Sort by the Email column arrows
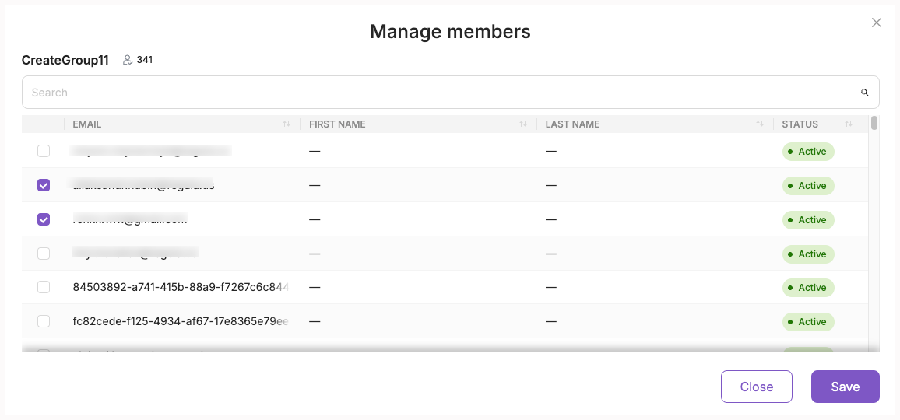The height and width of the screenshot is (420, 900). [x=287, y=124]
